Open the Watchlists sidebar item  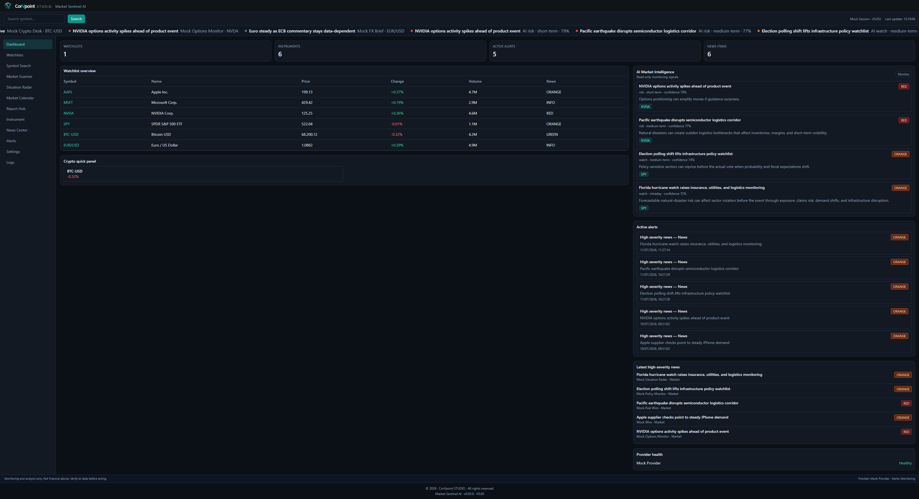pyautogui.click(x=28, y=55)
